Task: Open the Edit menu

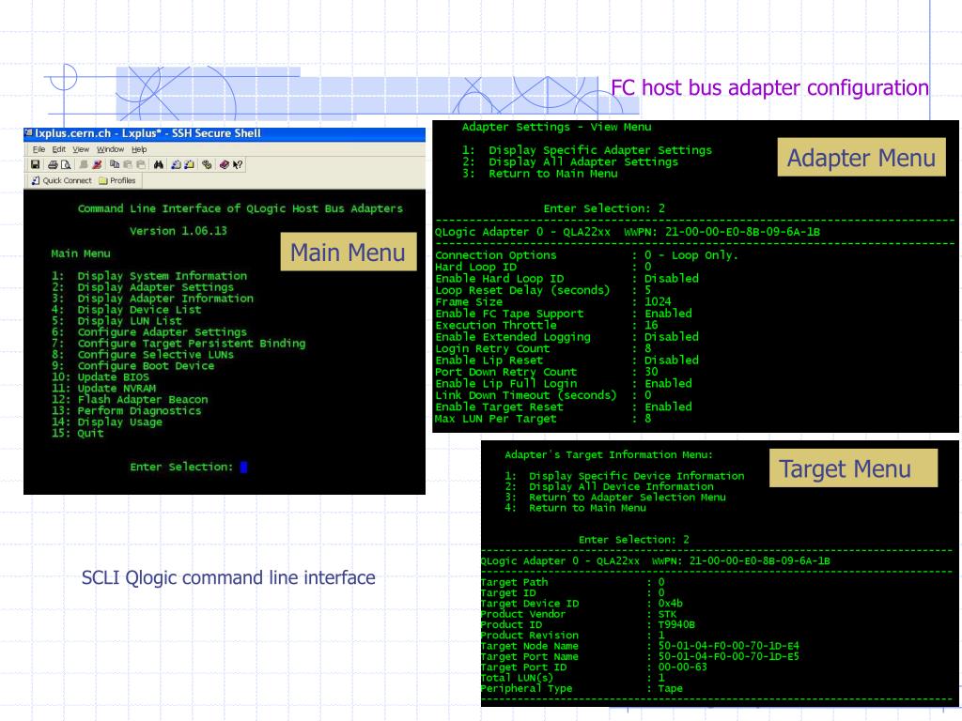Action: click(x=59, y=149)
